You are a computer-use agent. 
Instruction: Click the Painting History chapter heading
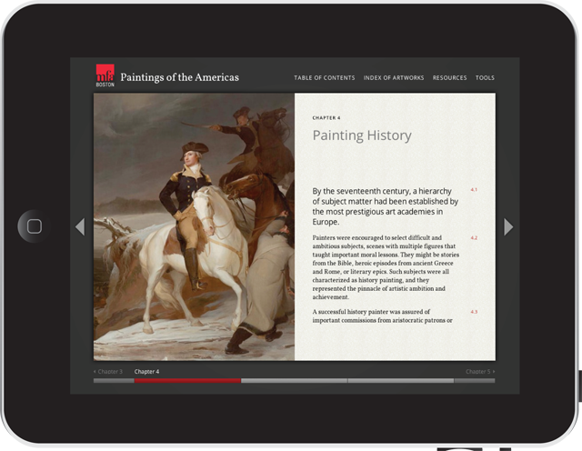pos(362,135)
